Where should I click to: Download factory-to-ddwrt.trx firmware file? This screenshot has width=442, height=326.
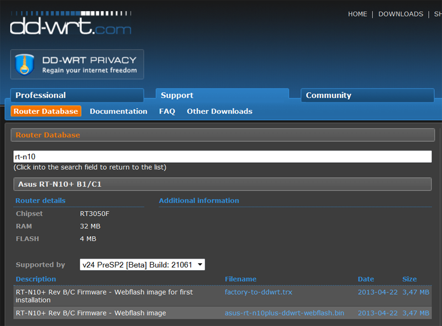coord(259,292)
